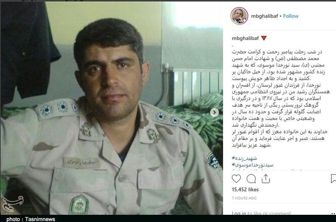Screen dimensions: 336x222
Task: Click the officer photo in the post
Action: [x=111, y=108]
